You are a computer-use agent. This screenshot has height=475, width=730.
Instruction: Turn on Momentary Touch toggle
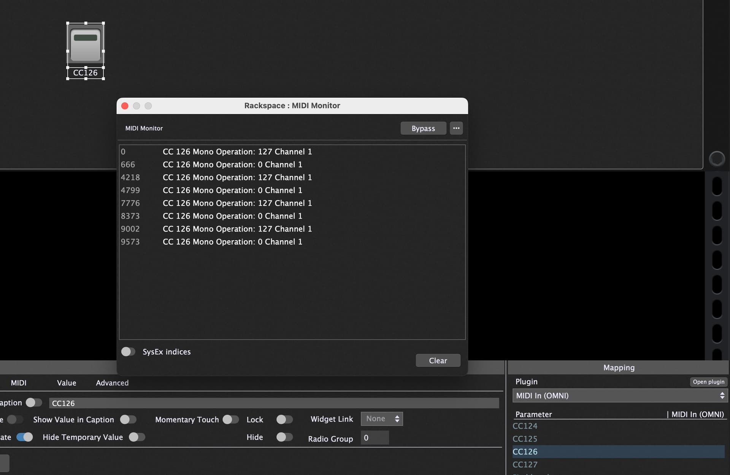(230, 420)
